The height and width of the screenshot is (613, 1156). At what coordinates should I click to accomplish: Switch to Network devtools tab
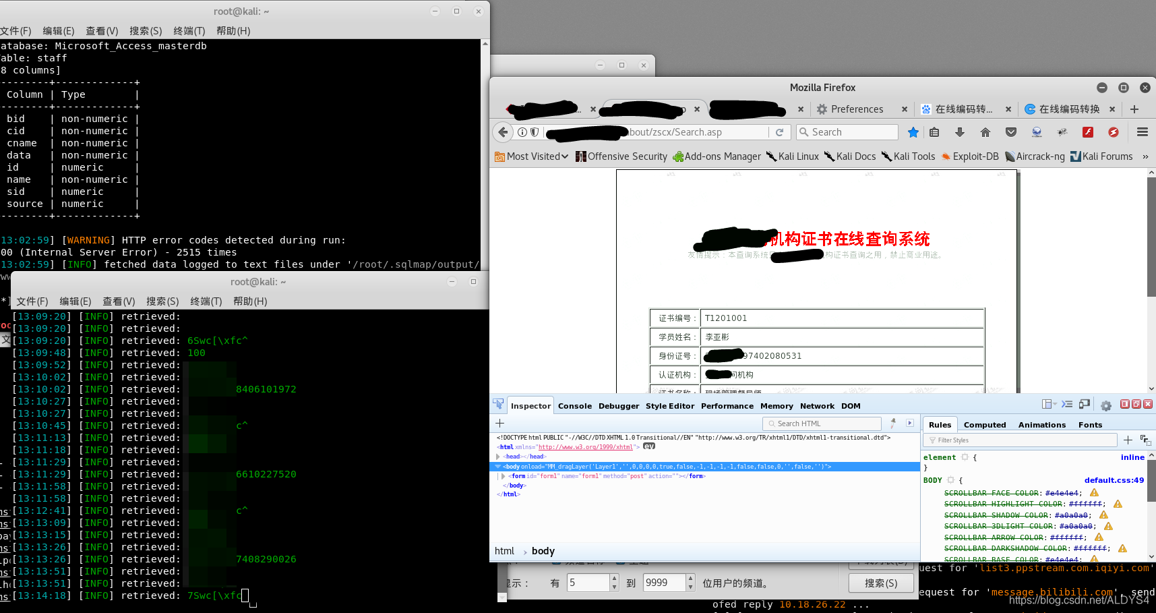click(x=817, y=406)
